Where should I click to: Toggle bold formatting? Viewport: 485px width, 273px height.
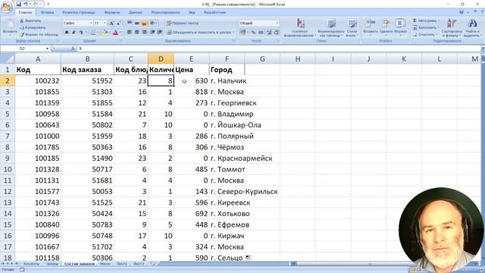coord(67,32)
